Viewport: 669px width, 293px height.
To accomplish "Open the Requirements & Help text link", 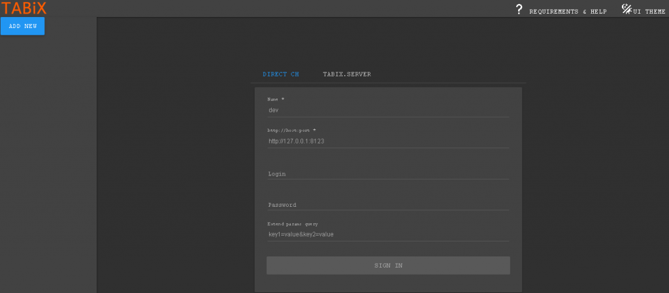I will point(568,11).
